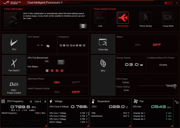Click the CPU Frequency chip icon

click(x=3, y=101)
